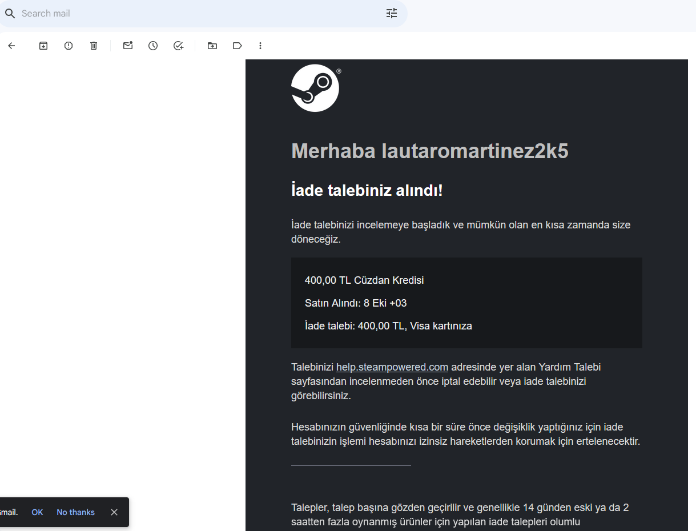Archive this email
This screenshot has height=531, width=696.
[x=43, y=46]
